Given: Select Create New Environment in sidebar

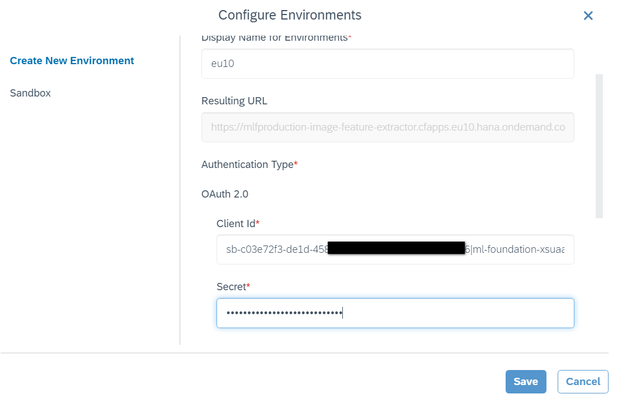Looking at the screenshot, I should pyautogui.click(x=72, y=61).
